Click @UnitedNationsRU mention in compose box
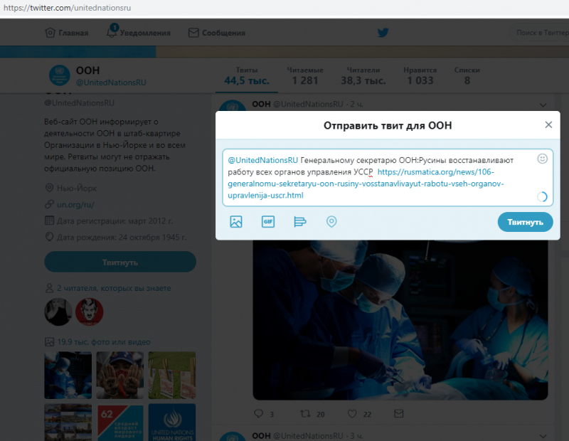Image resolution: width=569 pixels, height=441 pixels. coord(262,160)
